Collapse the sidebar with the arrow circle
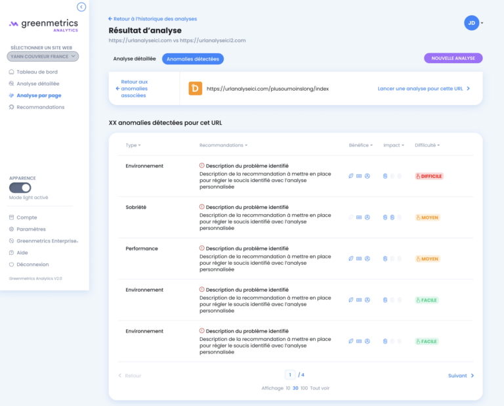 pos(81,7)
